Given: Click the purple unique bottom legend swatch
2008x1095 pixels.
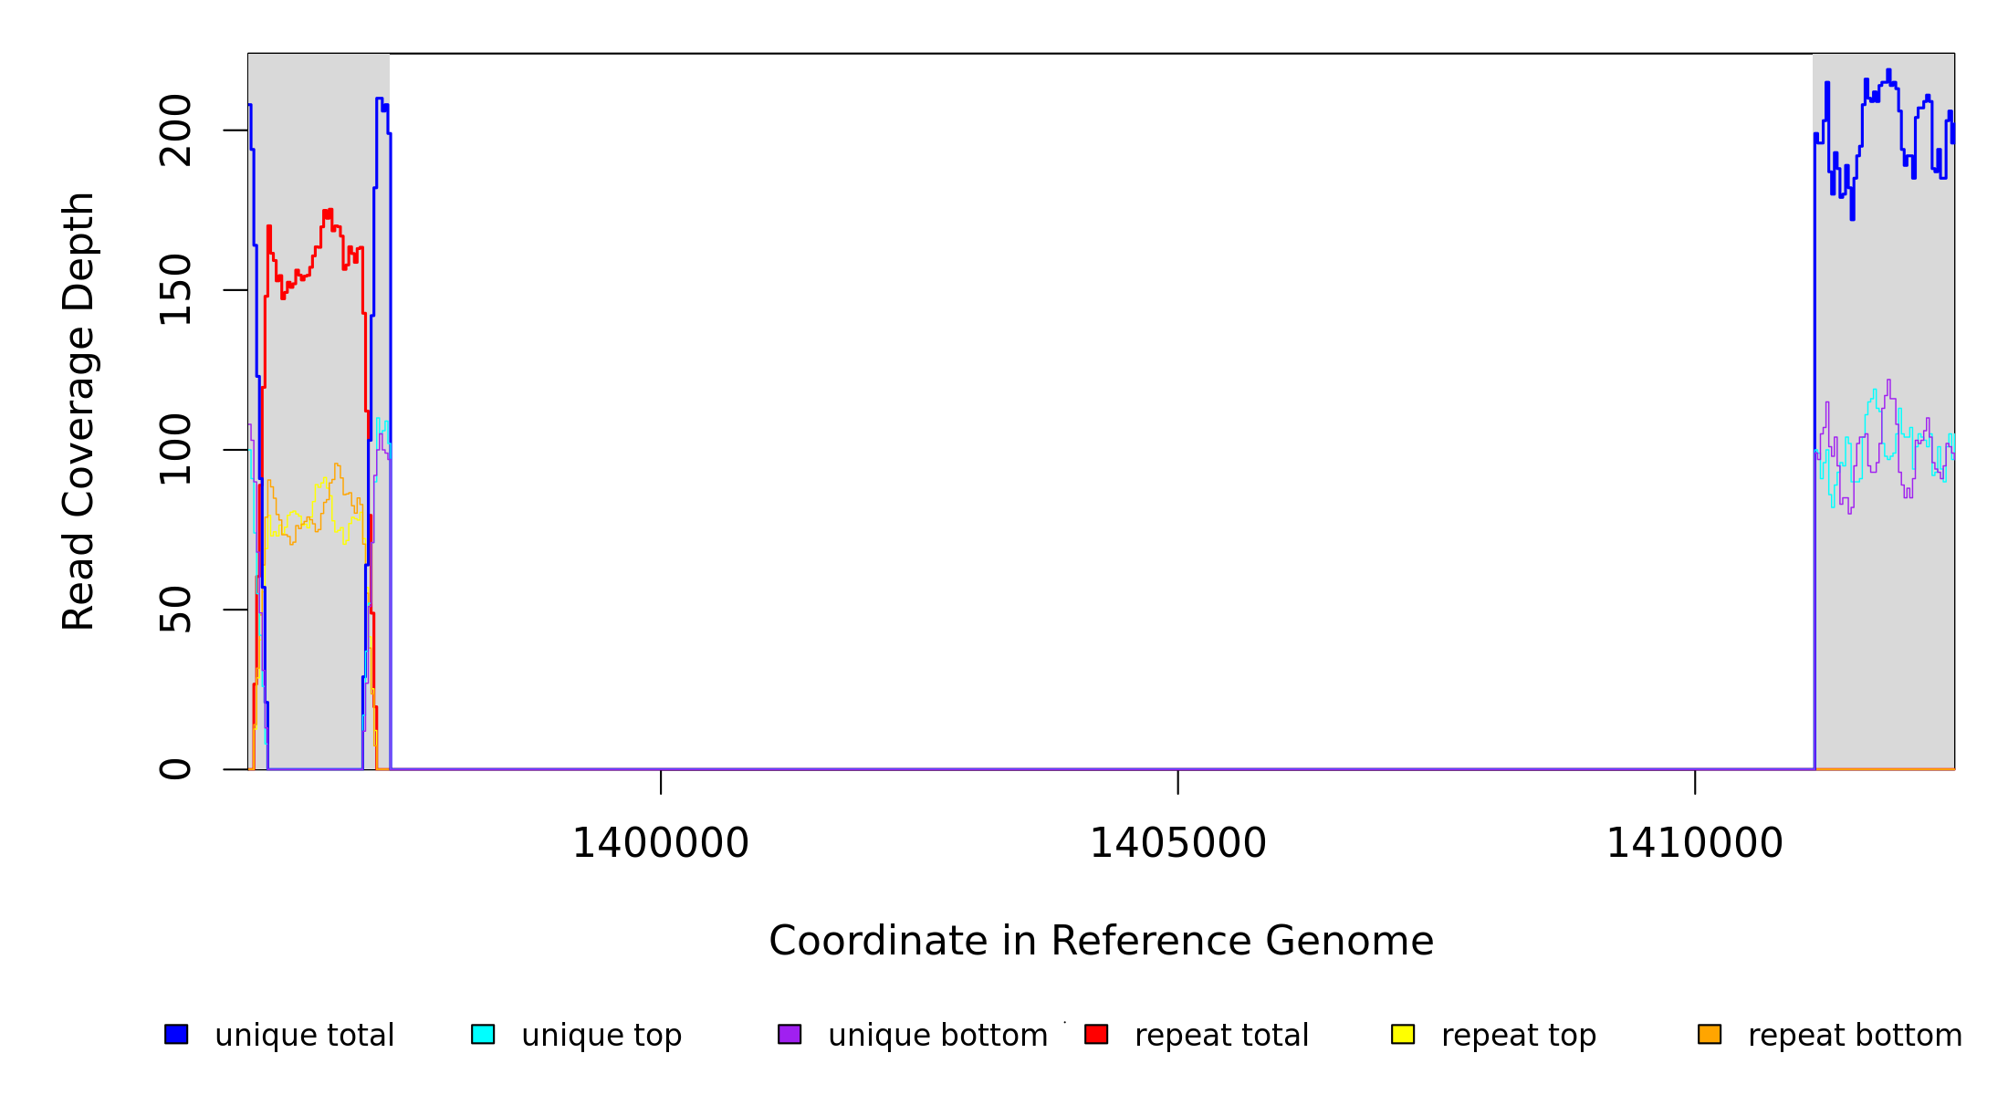Looking at the screenshot, I should coord(790,1034).
